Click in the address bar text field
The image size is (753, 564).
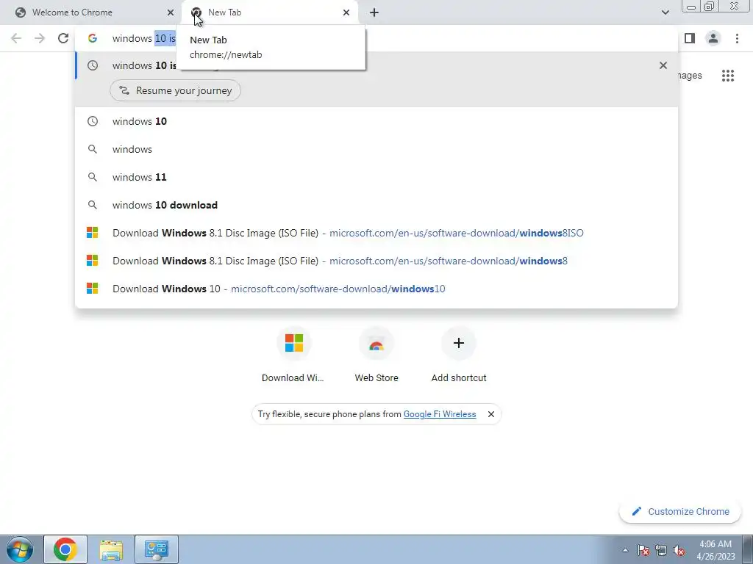[376, 38]
